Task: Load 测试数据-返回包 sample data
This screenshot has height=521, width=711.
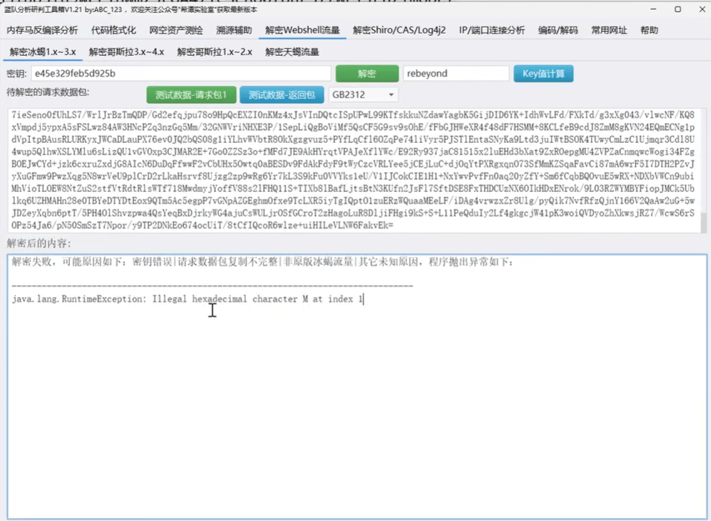Action: [x=281, y=95]
